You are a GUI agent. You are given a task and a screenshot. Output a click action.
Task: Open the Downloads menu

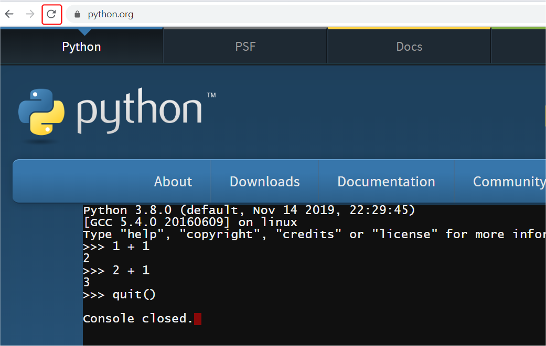pyautogui.click(x=265, y=181)
